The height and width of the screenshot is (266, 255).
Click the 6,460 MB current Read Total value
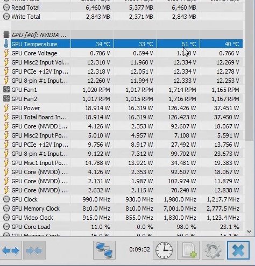click(98, 8)
